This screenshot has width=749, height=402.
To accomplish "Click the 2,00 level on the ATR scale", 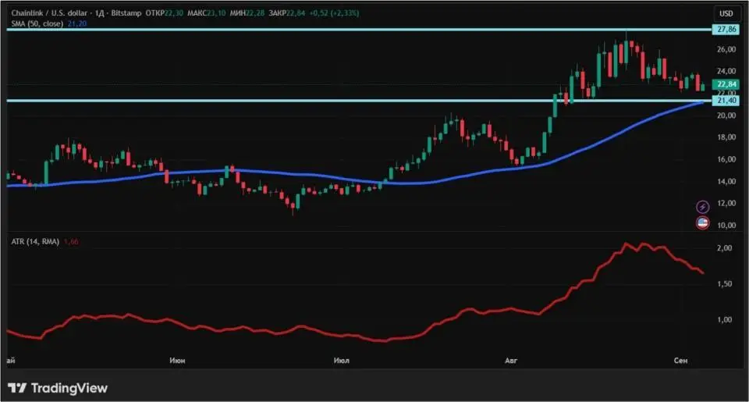I will (x=725, y=248).
